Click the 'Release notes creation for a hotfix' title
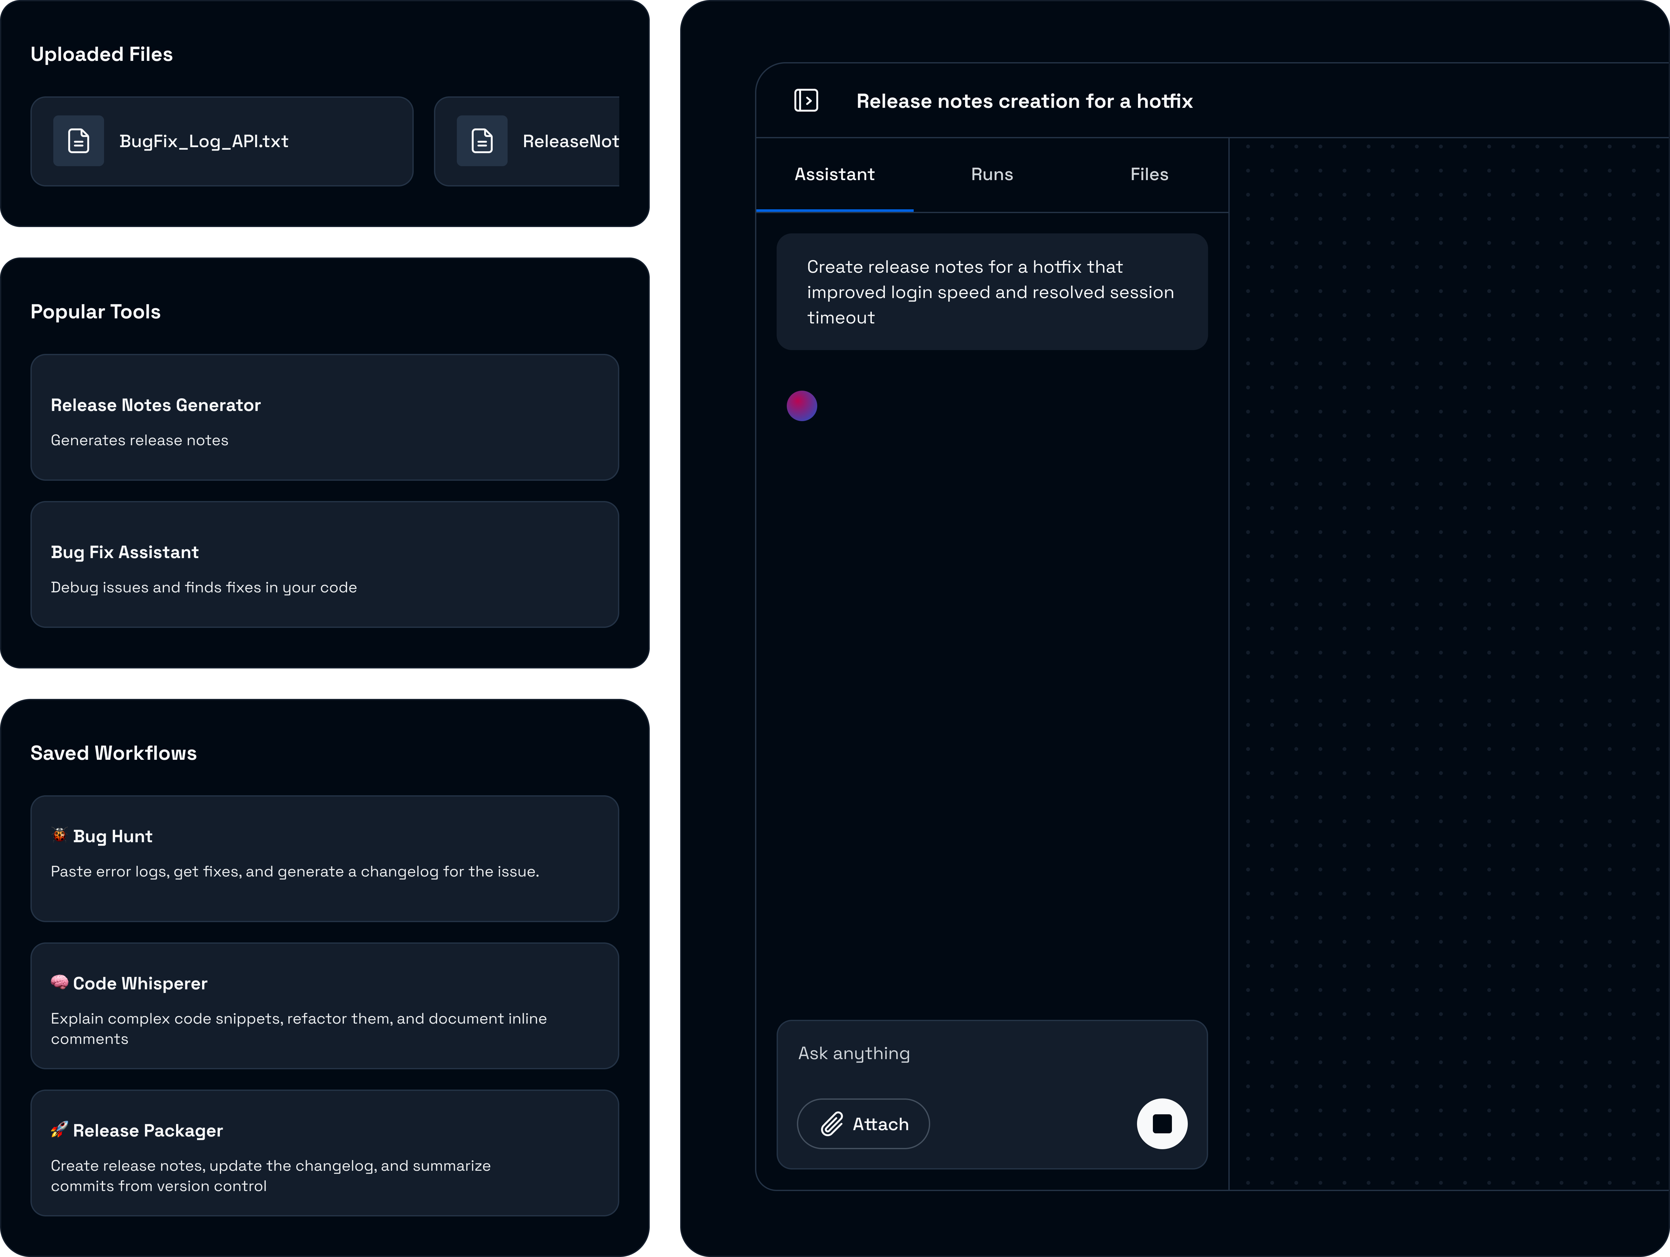 [x=1024, y=101]
